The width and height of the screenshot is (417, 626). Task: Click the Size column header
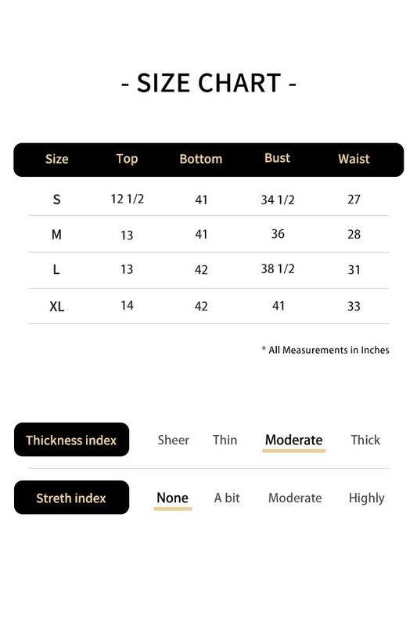click(x=56, y=159)
